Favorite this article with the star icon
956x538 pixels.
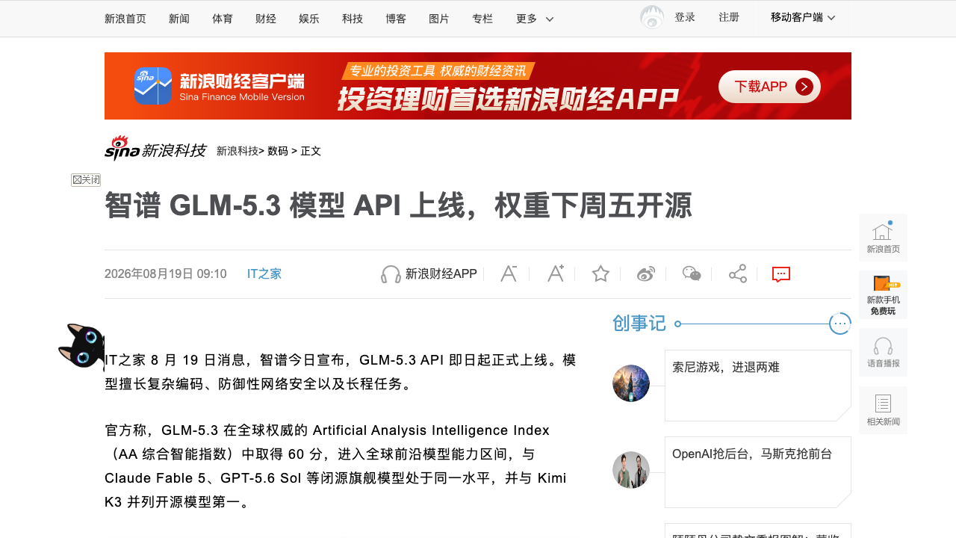click(x=600, y=274)
